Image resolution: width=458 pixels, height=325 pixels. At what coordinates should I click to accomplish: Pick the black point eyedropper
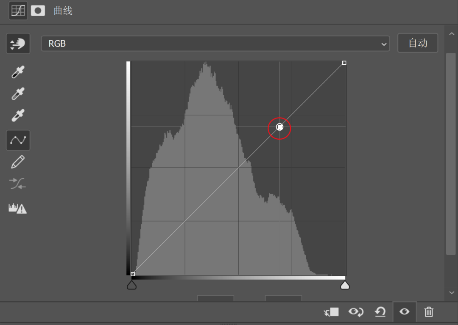point(18,72)
